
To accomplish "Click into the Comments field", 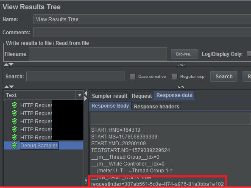I will click(x=142, y=33).
